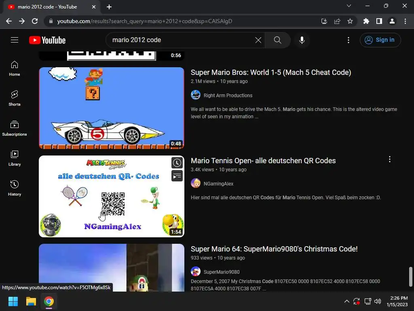This screenshot has height=311, width=414.
Task: Reload the page
Action: [35, 21]
